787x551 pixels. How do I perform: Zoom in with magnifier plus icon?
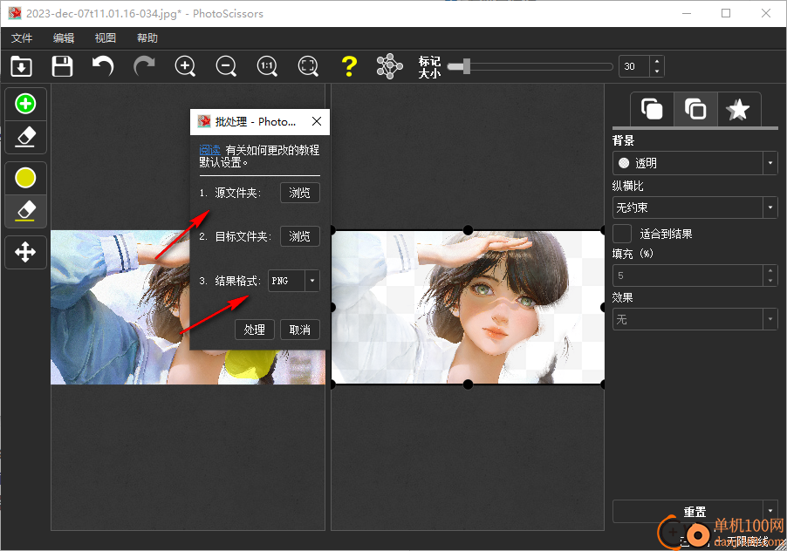185,66
